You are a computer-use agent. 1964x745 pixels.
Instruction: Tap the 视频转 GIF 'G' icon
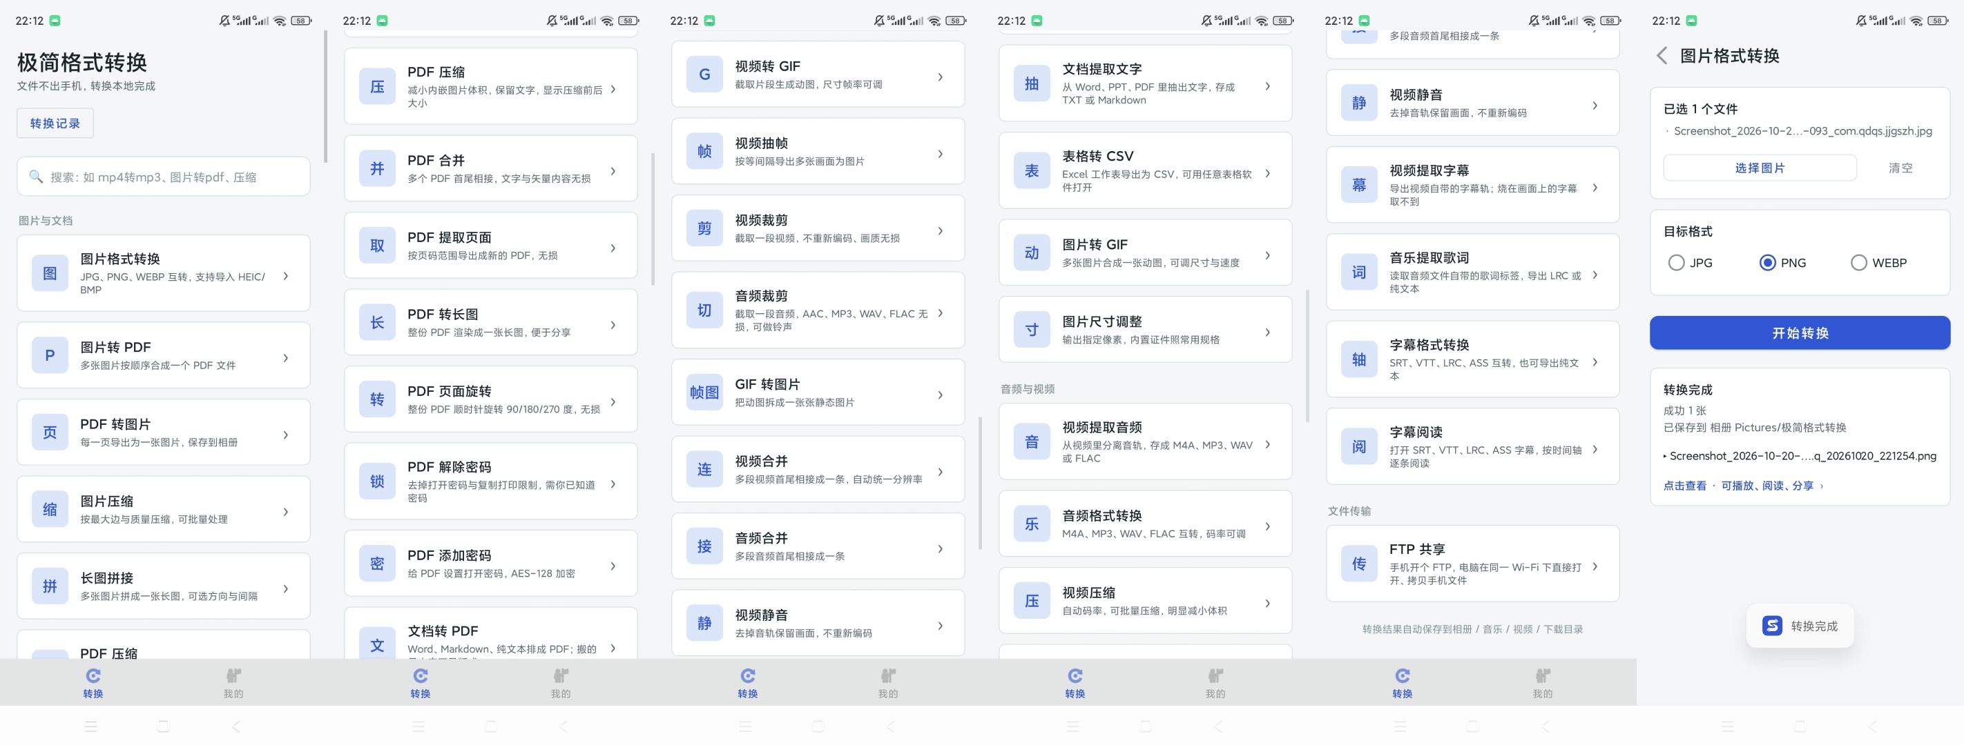coord(704,74)
